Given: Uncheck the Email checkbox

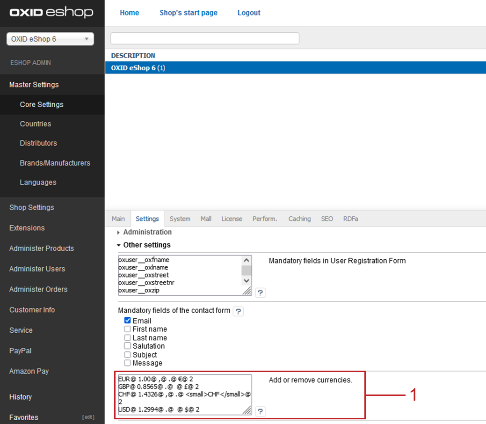Looking at the screenshot, I should click(x=127, y=321).
